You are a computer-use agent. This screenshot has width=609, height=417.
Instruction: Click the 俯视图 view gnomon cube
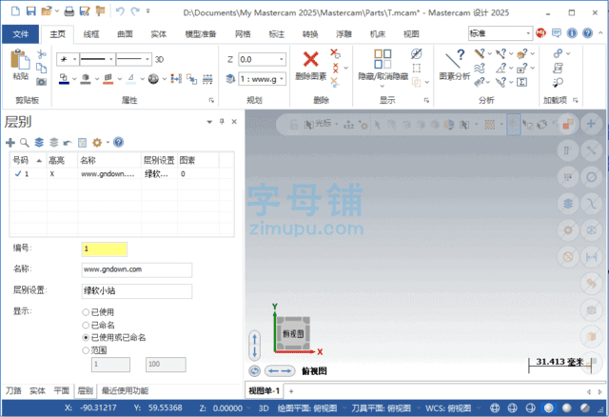(294, 333)
